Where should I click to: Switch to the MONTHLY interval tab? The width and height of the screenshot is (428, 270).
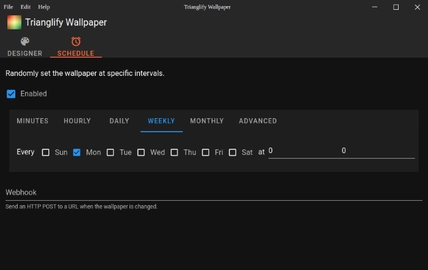pos(207,121)
